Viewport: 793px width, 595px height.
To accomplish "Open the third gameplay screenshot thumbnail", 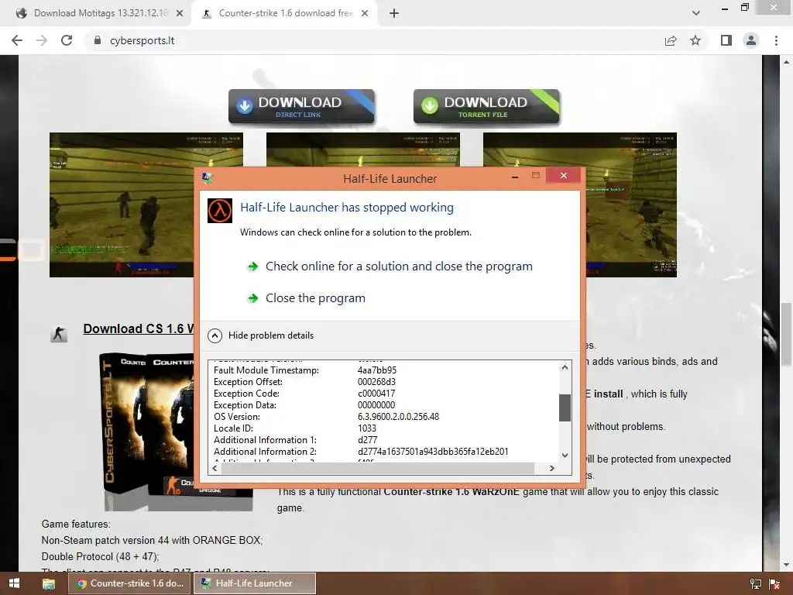I will [x=631, y=205].
